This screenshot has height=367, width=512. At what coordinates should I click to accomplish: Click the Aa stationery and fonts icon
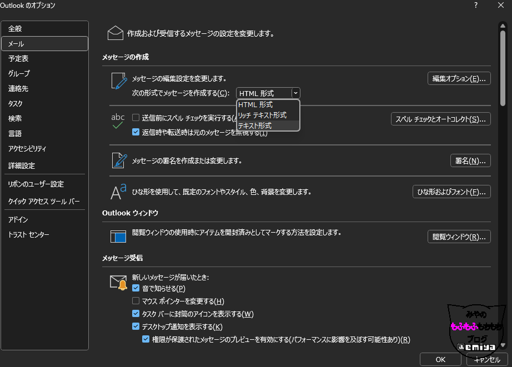click(118, 192)
